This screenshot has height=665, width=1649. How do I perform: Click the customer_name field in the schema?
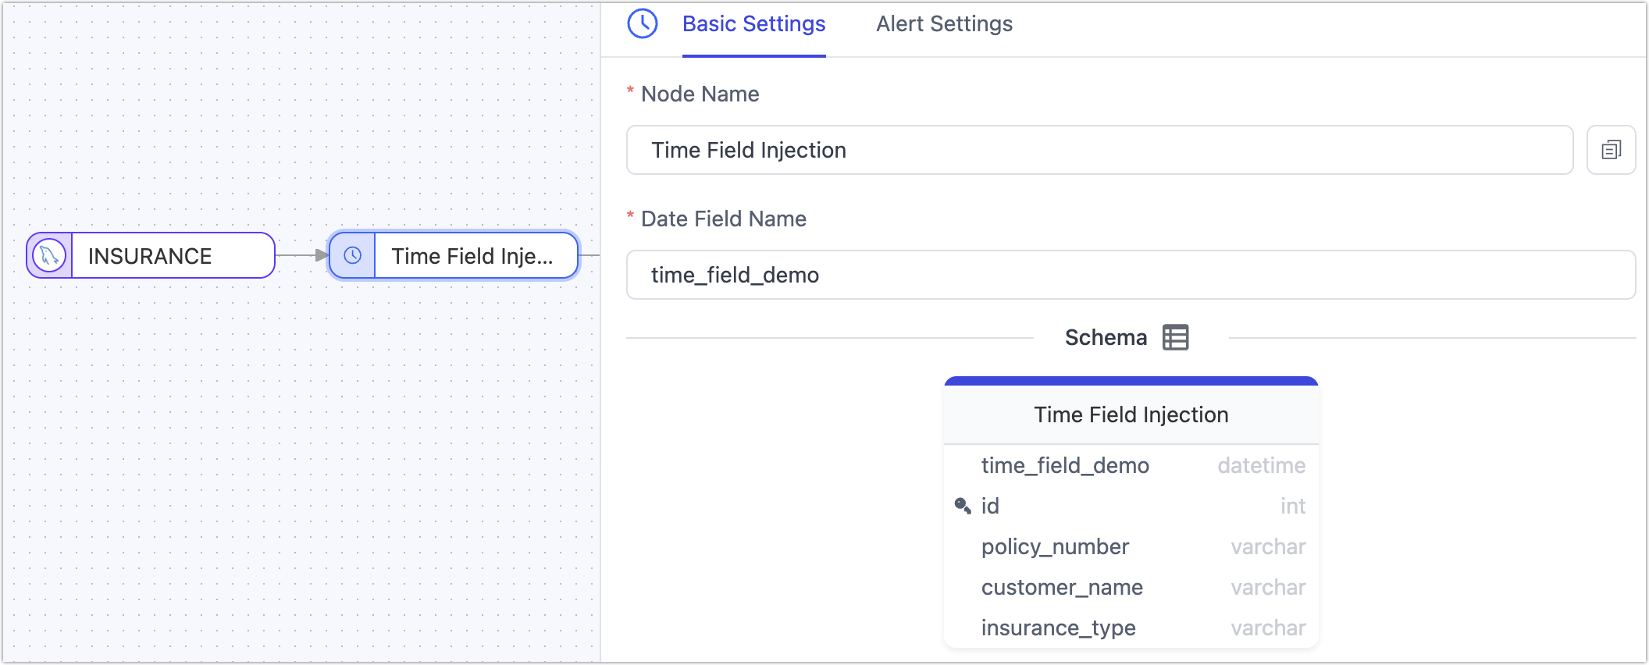[1062, 587]
